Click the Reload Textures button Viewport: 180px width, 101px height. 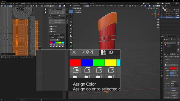(57, 20)
